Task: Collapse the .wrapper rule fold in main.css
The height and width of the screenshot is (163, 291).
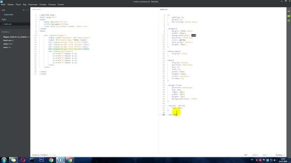Action: (x=166, y=29)
